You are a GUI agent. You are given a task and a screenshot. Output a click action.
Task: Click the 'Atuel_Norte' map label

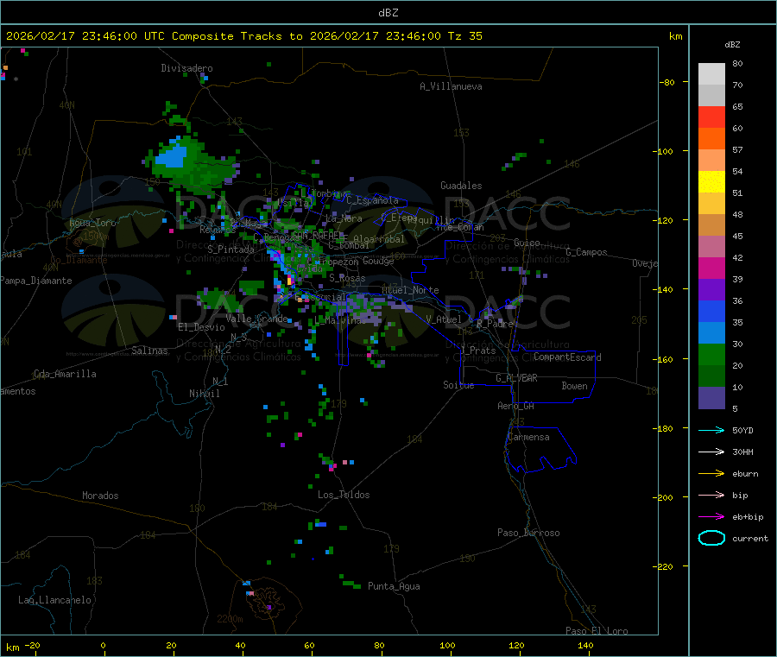tap(410, 290)
